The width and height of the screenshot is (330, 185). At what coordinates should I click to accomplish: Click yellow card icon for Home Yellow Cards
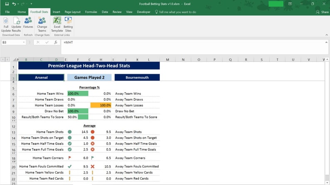(70, 173)
